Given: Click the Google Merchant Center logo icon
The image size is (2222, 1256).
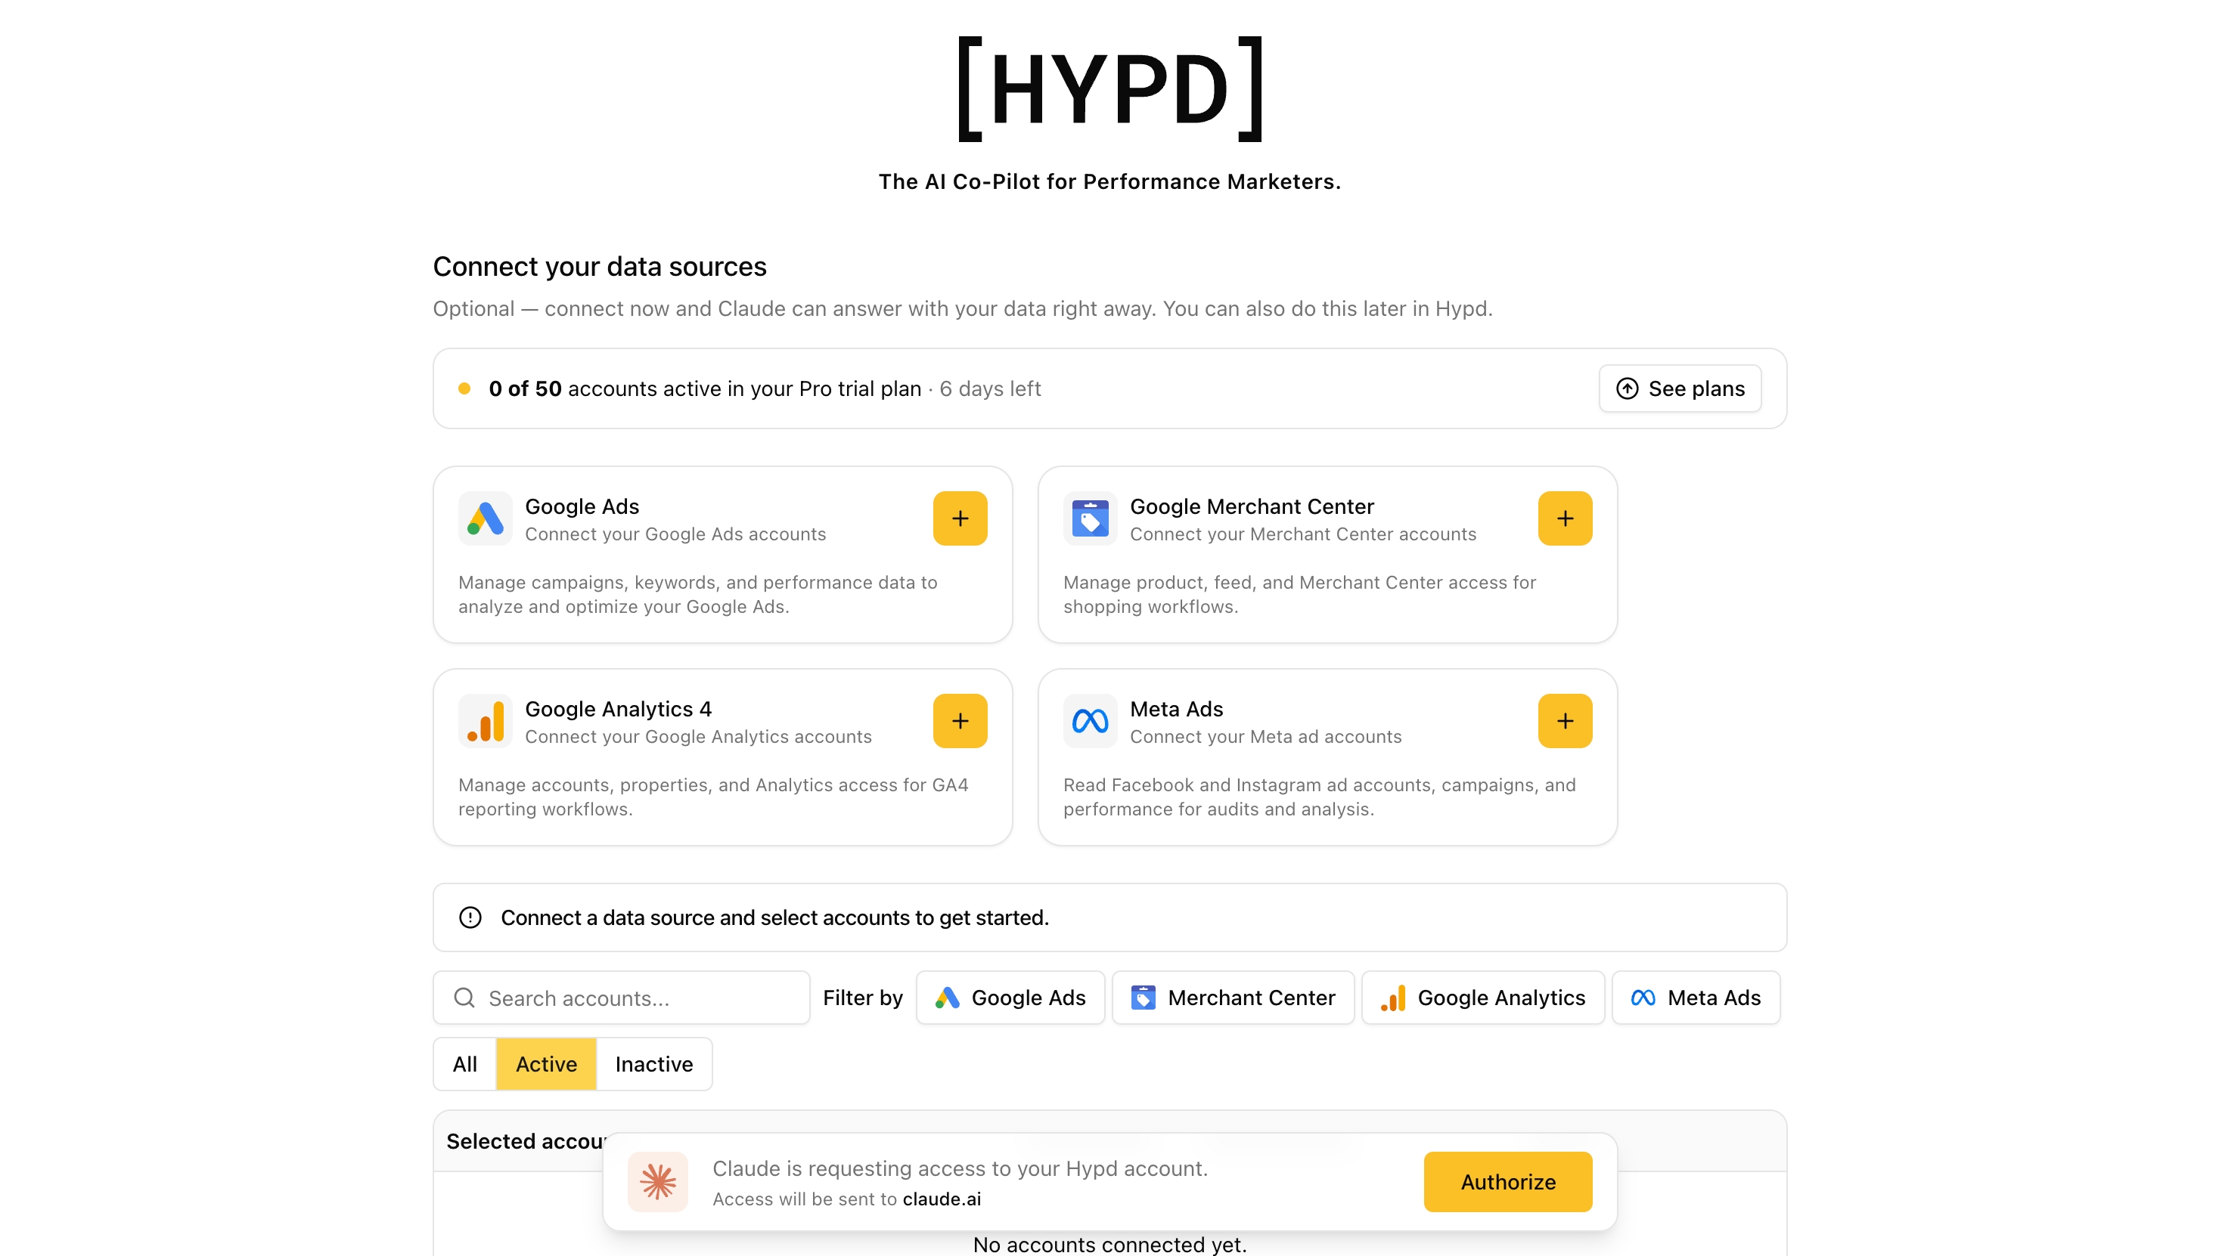Looking at the screenshot, I should tap(1091, 518).
